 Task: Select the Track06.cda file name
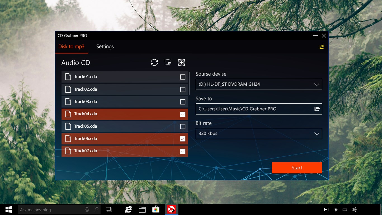pyautogui.click(x=86, y=139)
